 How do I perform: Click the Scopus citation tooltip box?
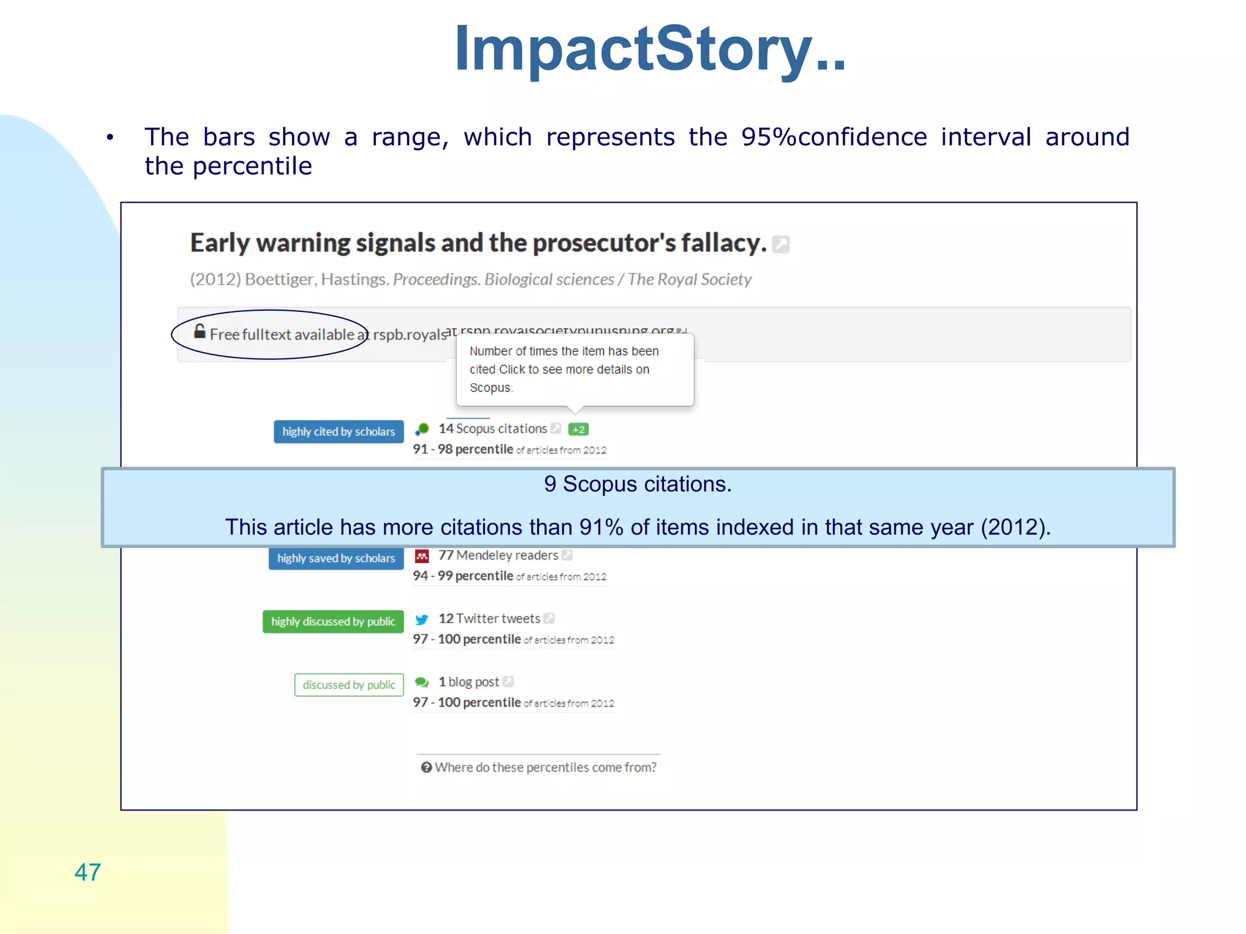click(x=575, y=370)
